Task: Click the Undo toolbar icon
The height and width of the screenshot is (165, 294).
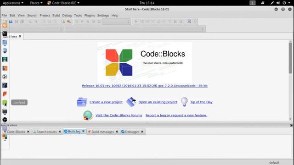Action: (30, 22)
